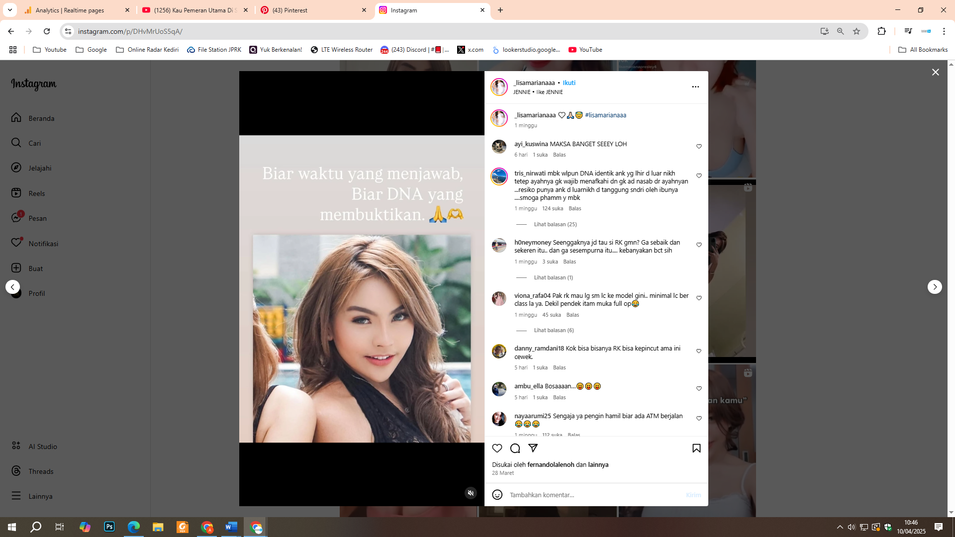Open Online Radar Kediri bookmark folder
The image size is (955, 537).
tap(147, 50)
